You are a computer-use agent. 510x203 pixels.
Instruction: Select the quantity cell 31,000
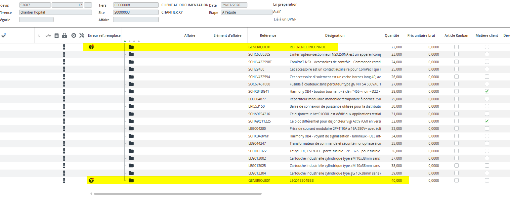392,114
